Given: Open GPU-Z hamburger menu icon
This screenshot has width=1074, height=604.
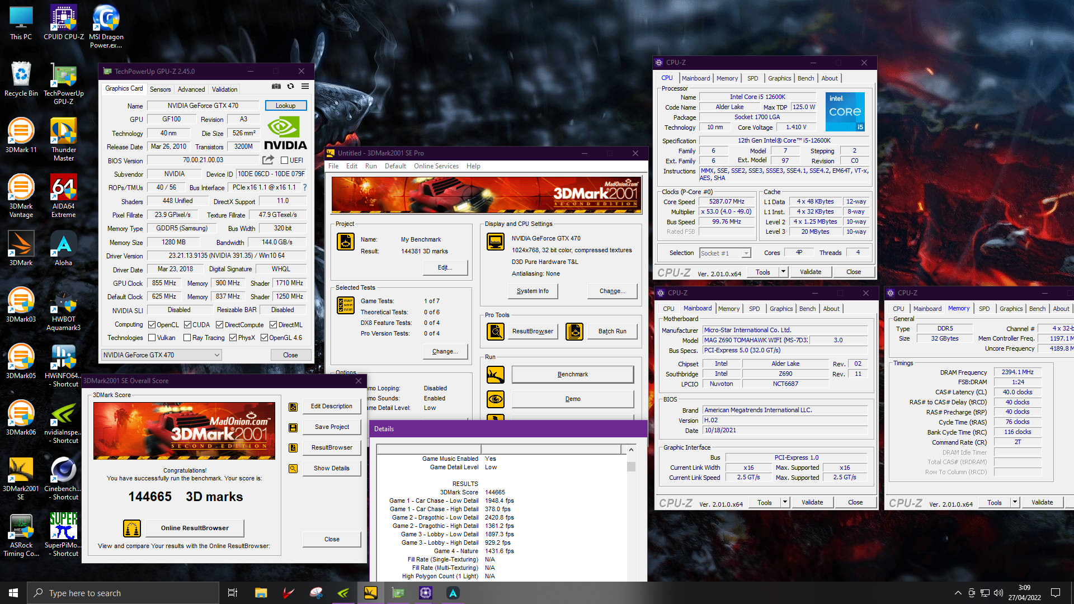Looking at the screenshot, I should (305, 87).
